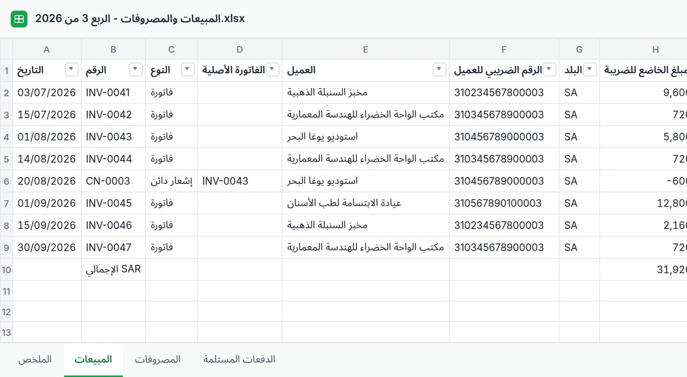The height and width of the screenshot is (377, 687).
Task: Click tax number 310234567800003 in row 8
Action: 504,226
